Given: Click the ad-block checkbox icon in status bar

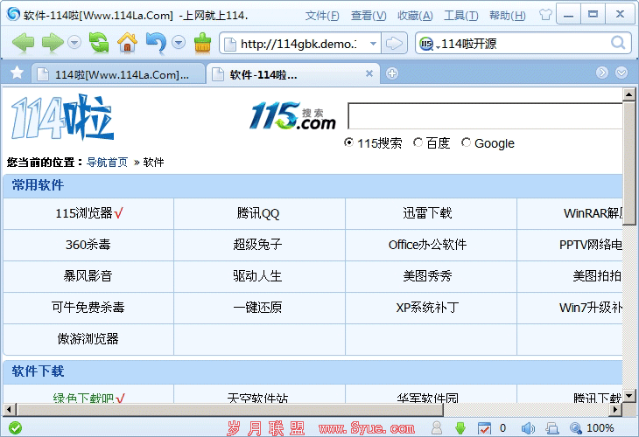Looking at the screenshot, I should [x=484, y=428].
